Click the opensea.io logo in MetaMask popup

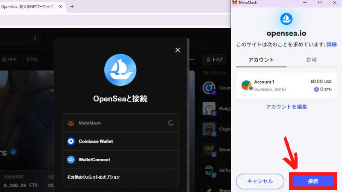pos(286,19)
